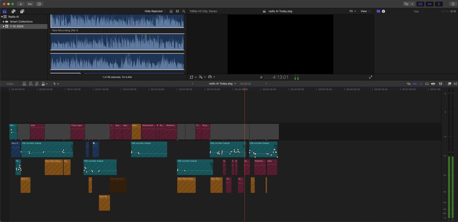Click the 00:05:00:00 ruler mark
This screenshot has height=222, width=458.
point(297,89)
